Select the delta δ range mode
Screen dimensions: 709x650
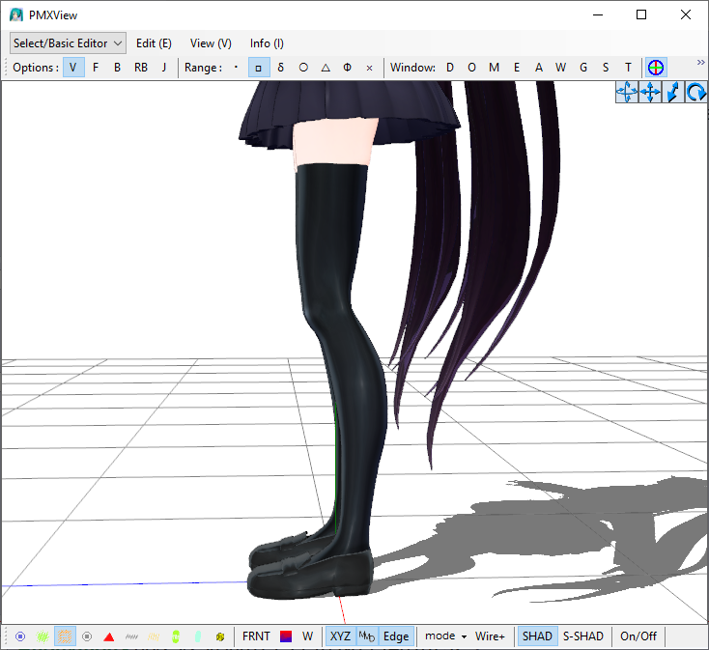281,68
